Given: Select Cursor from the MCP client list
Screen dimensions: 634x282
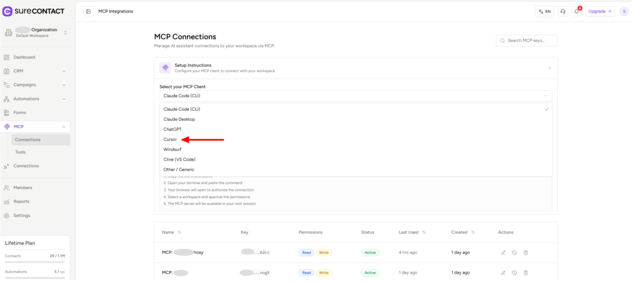Looking at the screenshot, I should 170,140.
